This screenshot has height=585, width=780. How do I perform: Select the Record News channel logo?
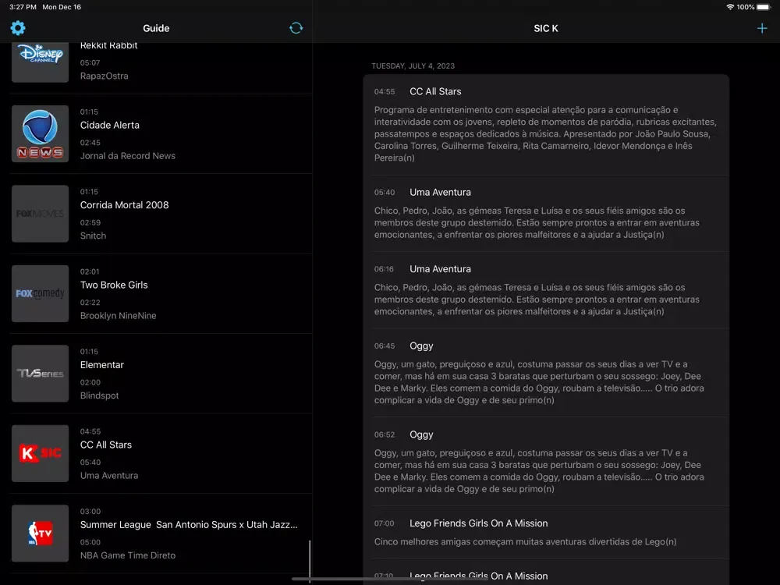(x=41, y=134)
